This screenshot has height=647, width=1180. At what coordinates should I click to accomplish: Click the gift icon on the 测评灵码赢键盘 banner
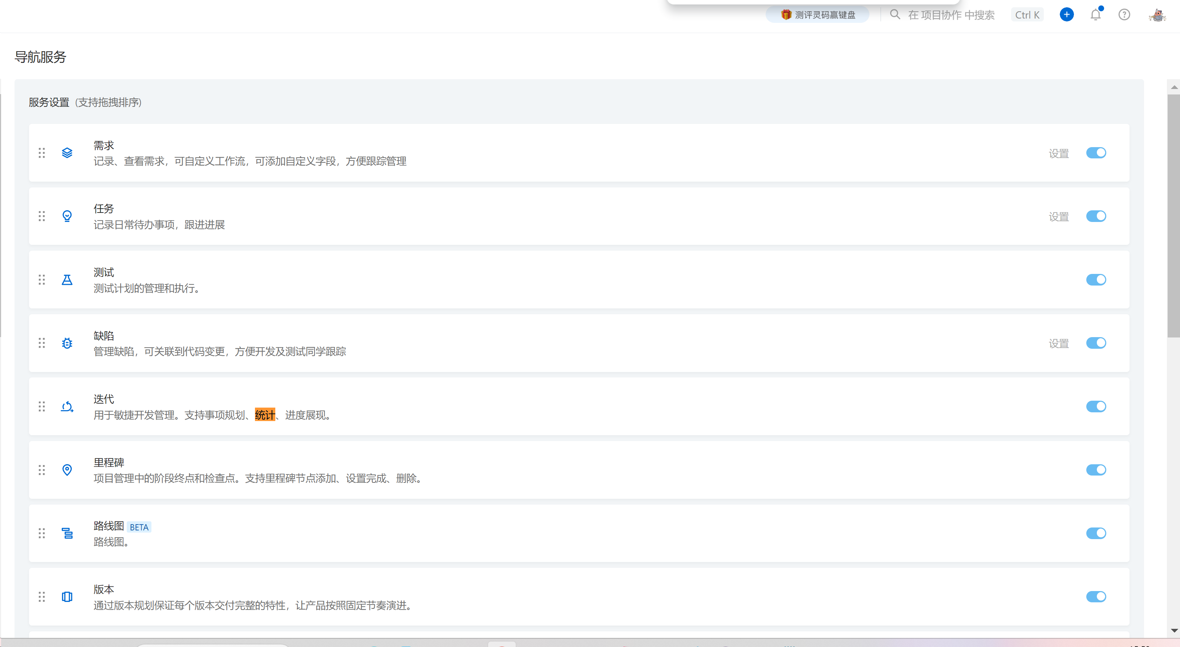786,15
